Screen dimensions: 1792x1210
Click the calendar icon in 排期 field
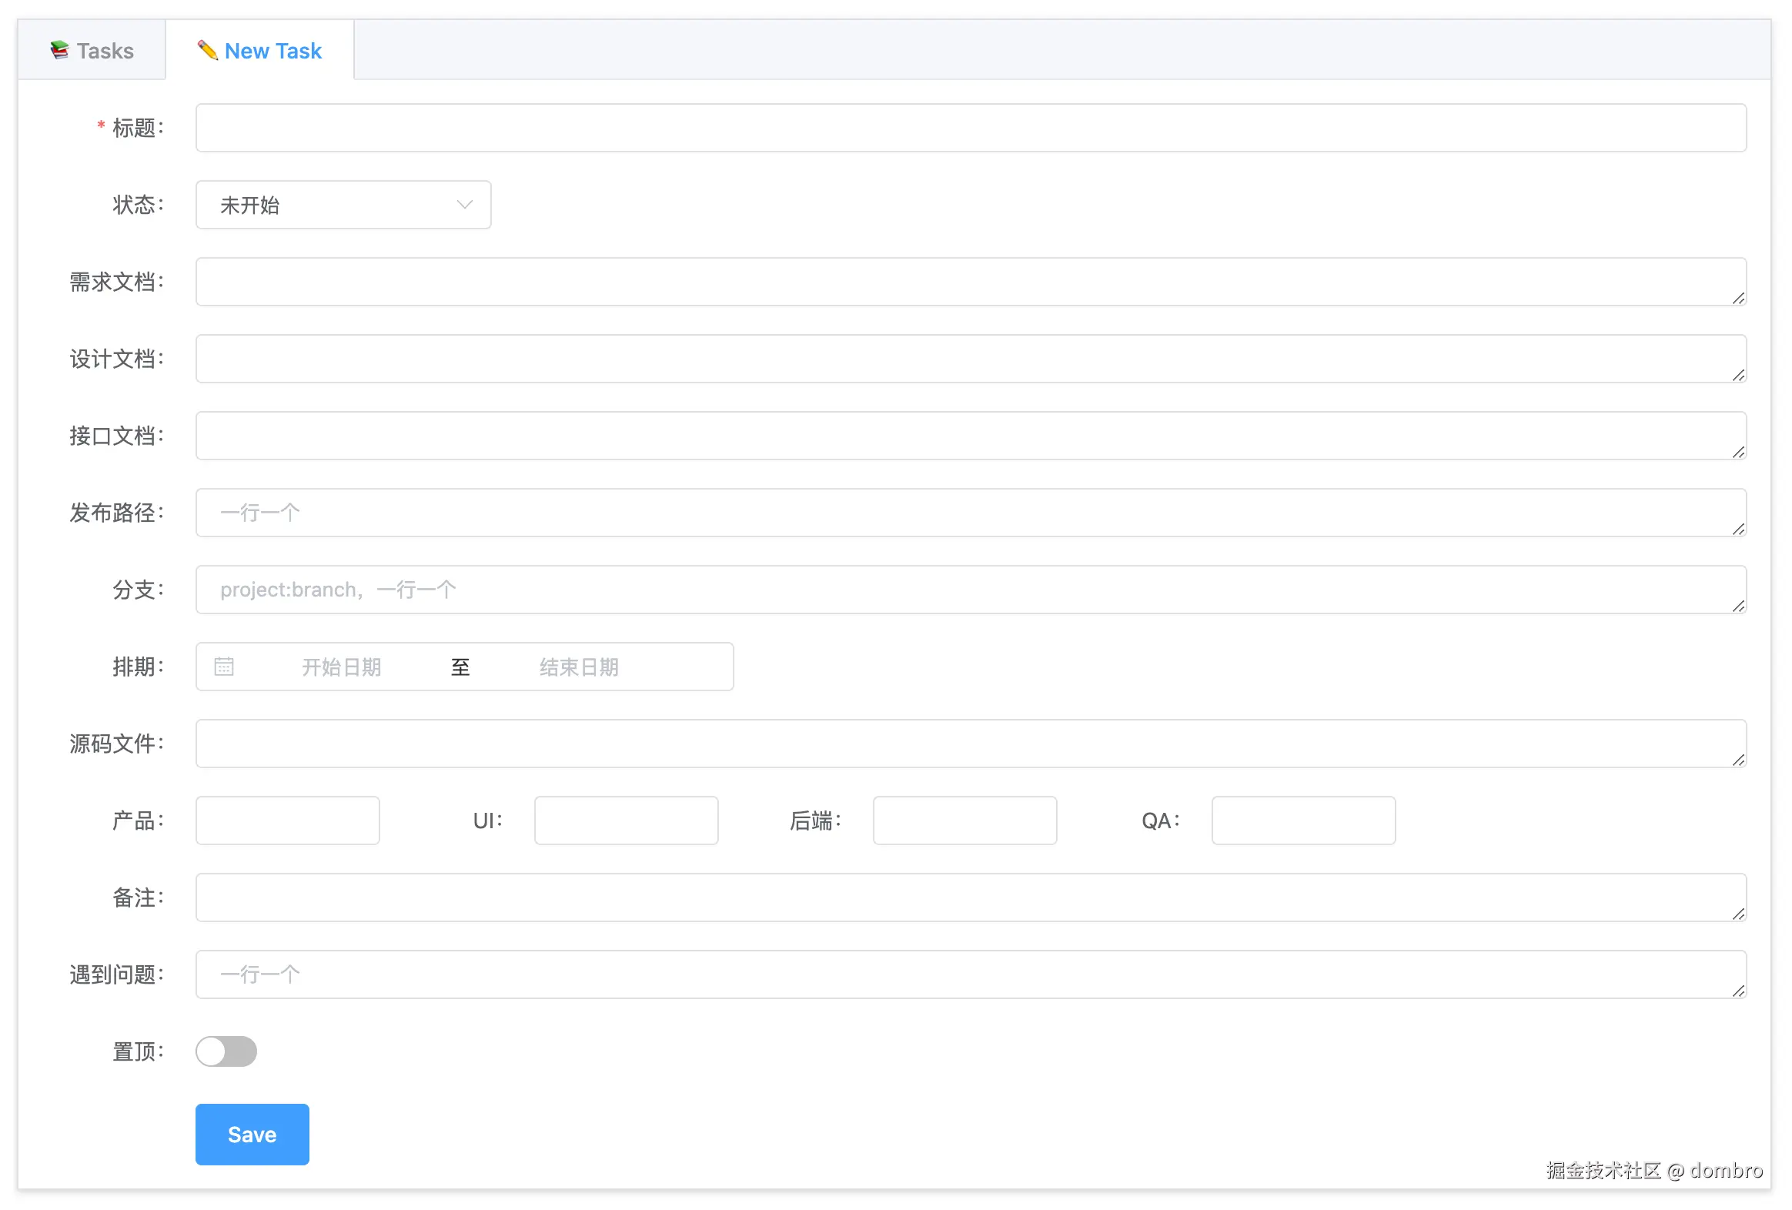223,667
